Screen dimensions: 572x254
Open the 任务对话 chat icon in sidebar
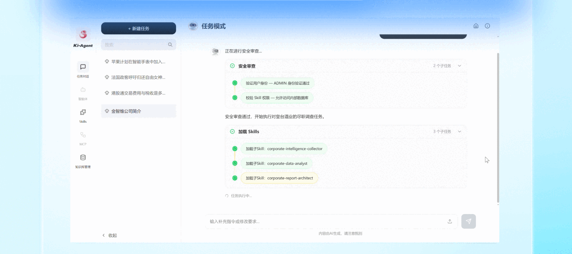pyautogui.click(x=83, y=67)
